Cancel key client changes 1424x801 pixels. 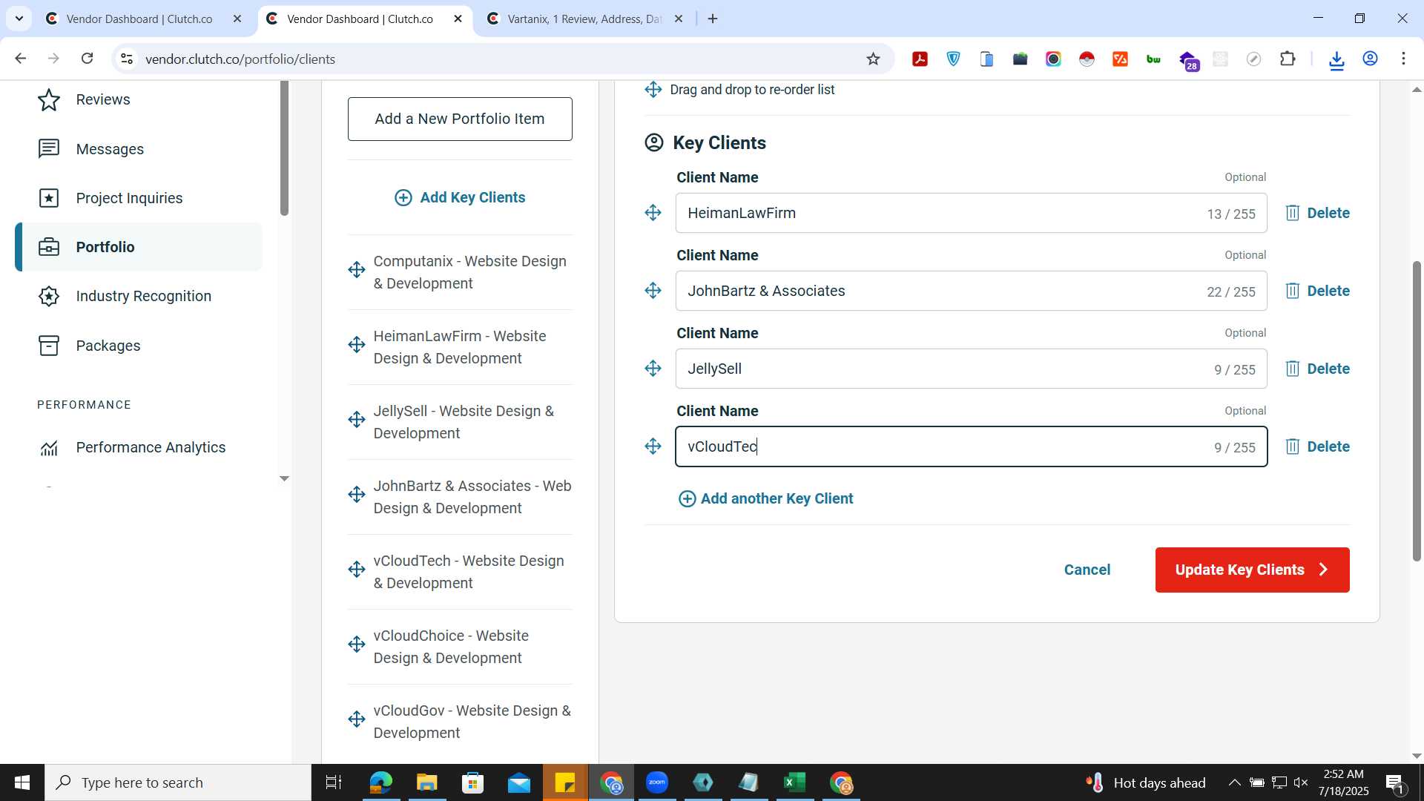[x=1087, y=570]
